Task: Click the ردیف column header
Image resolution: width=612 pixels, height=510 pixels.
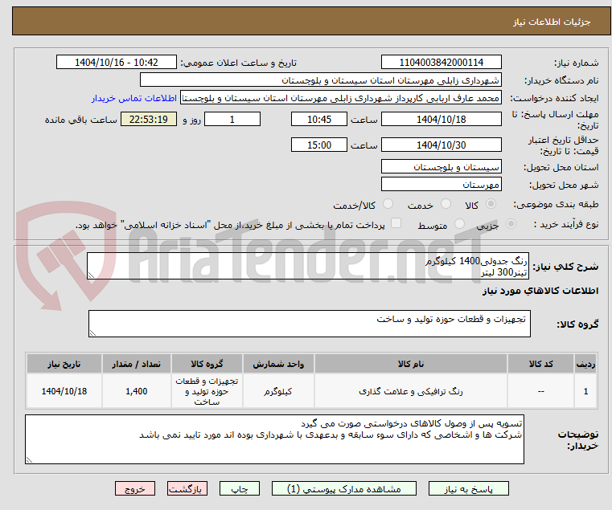Action: (585, 364)
